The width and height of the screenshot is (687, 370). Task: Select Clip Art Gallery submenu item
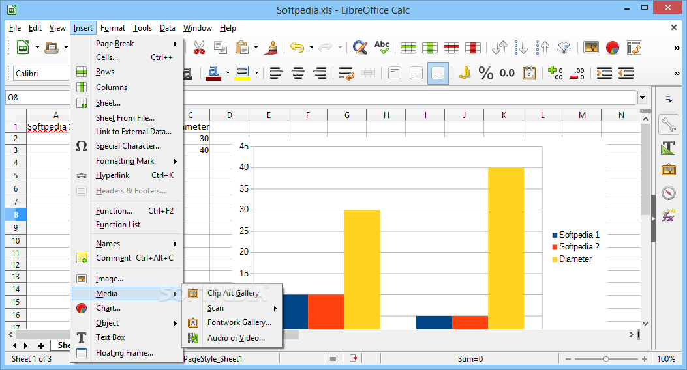[x=233, y=293]
